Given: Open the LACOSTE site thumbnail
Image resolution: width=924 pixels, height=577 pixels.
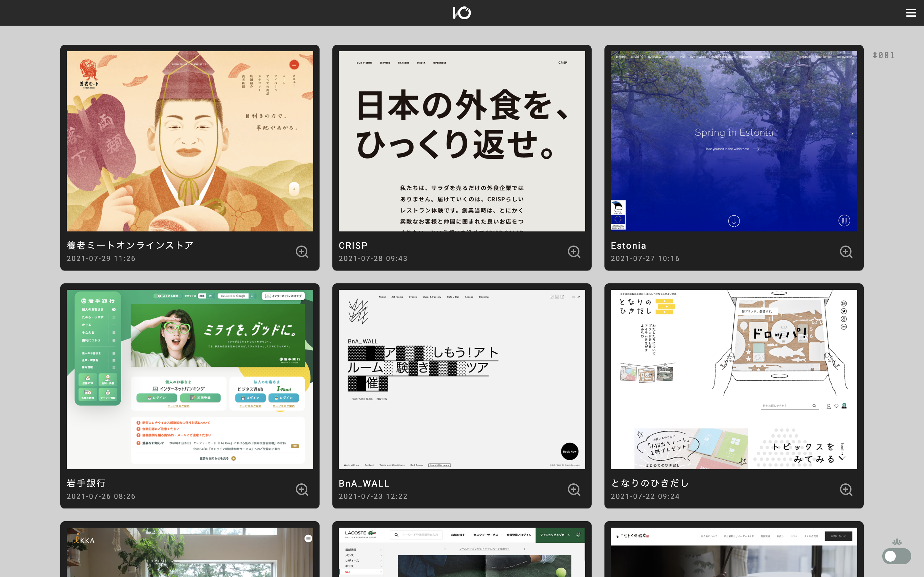Looking at the screenshot, I should click(462, 552).
